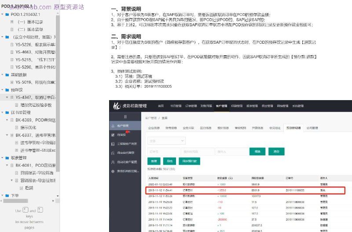This screenshot has height=232, width=352.
Task: Click the right arrow key icon hint
Action: (40, 210)
